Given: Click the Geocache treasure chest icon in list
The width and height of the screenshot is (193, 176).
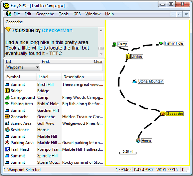Looking at the screenshot, I should click(7, 116).
